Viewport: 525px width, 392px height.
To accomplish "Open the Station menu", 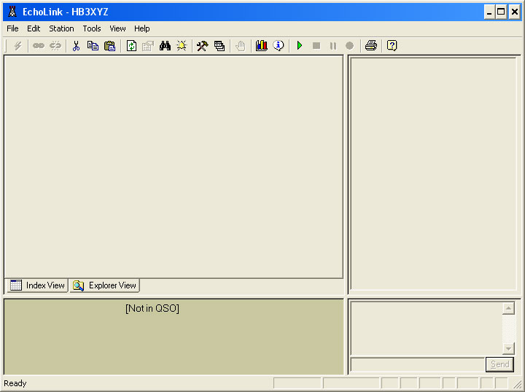I will [x=61, y=28].
